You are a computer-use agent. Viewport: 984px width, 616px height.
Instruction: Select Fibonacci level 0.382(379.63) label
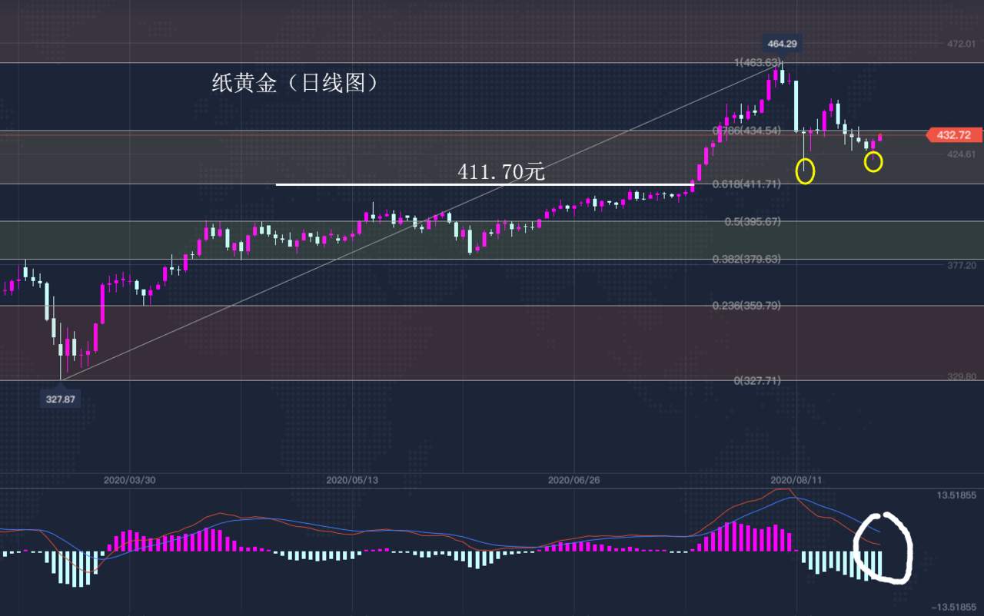coord(747,260)
